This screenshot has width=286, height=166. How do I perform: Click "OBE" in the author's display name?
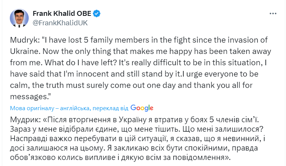click(84, 14)
